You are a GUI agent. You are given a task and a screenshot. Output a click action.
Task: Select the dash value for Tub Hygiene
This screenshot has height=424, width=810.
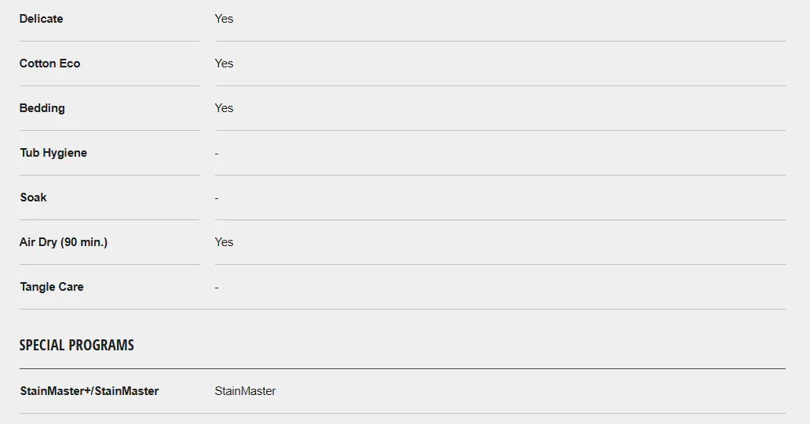pyautogui.click(x=217, y=154)
